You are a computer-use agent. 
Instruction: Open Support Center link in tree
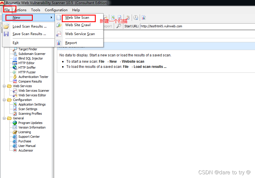(x=29, y=137)
